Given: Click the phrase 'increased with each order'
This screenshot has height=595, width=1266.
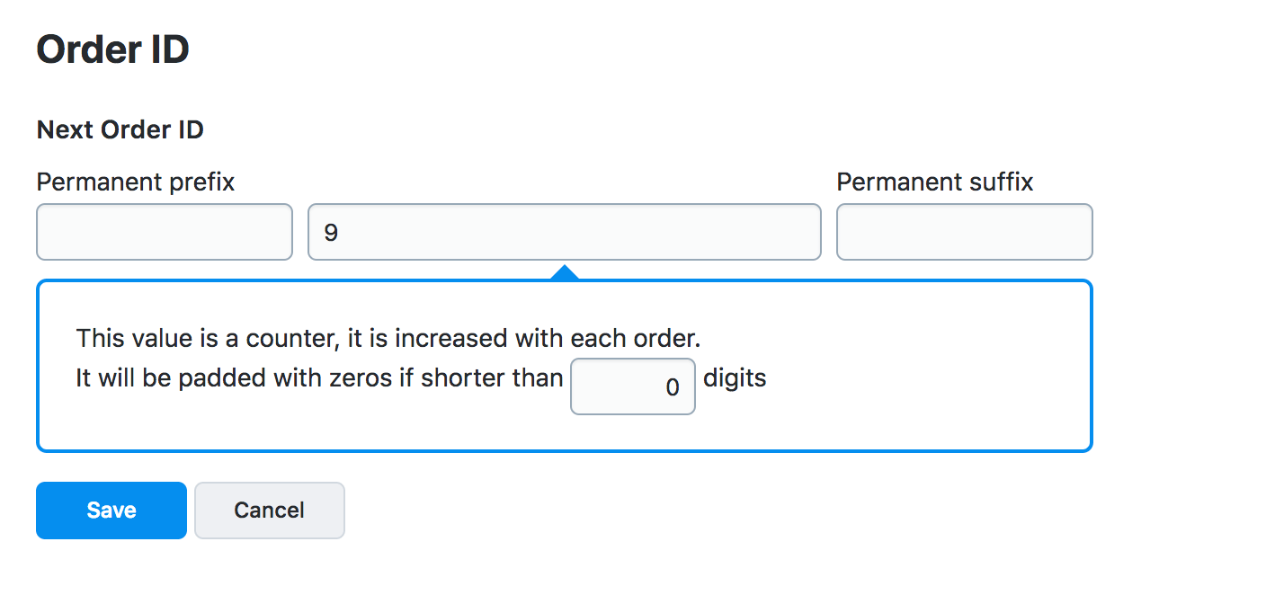Looking at the screenshot, I should [x=548, y=339].
